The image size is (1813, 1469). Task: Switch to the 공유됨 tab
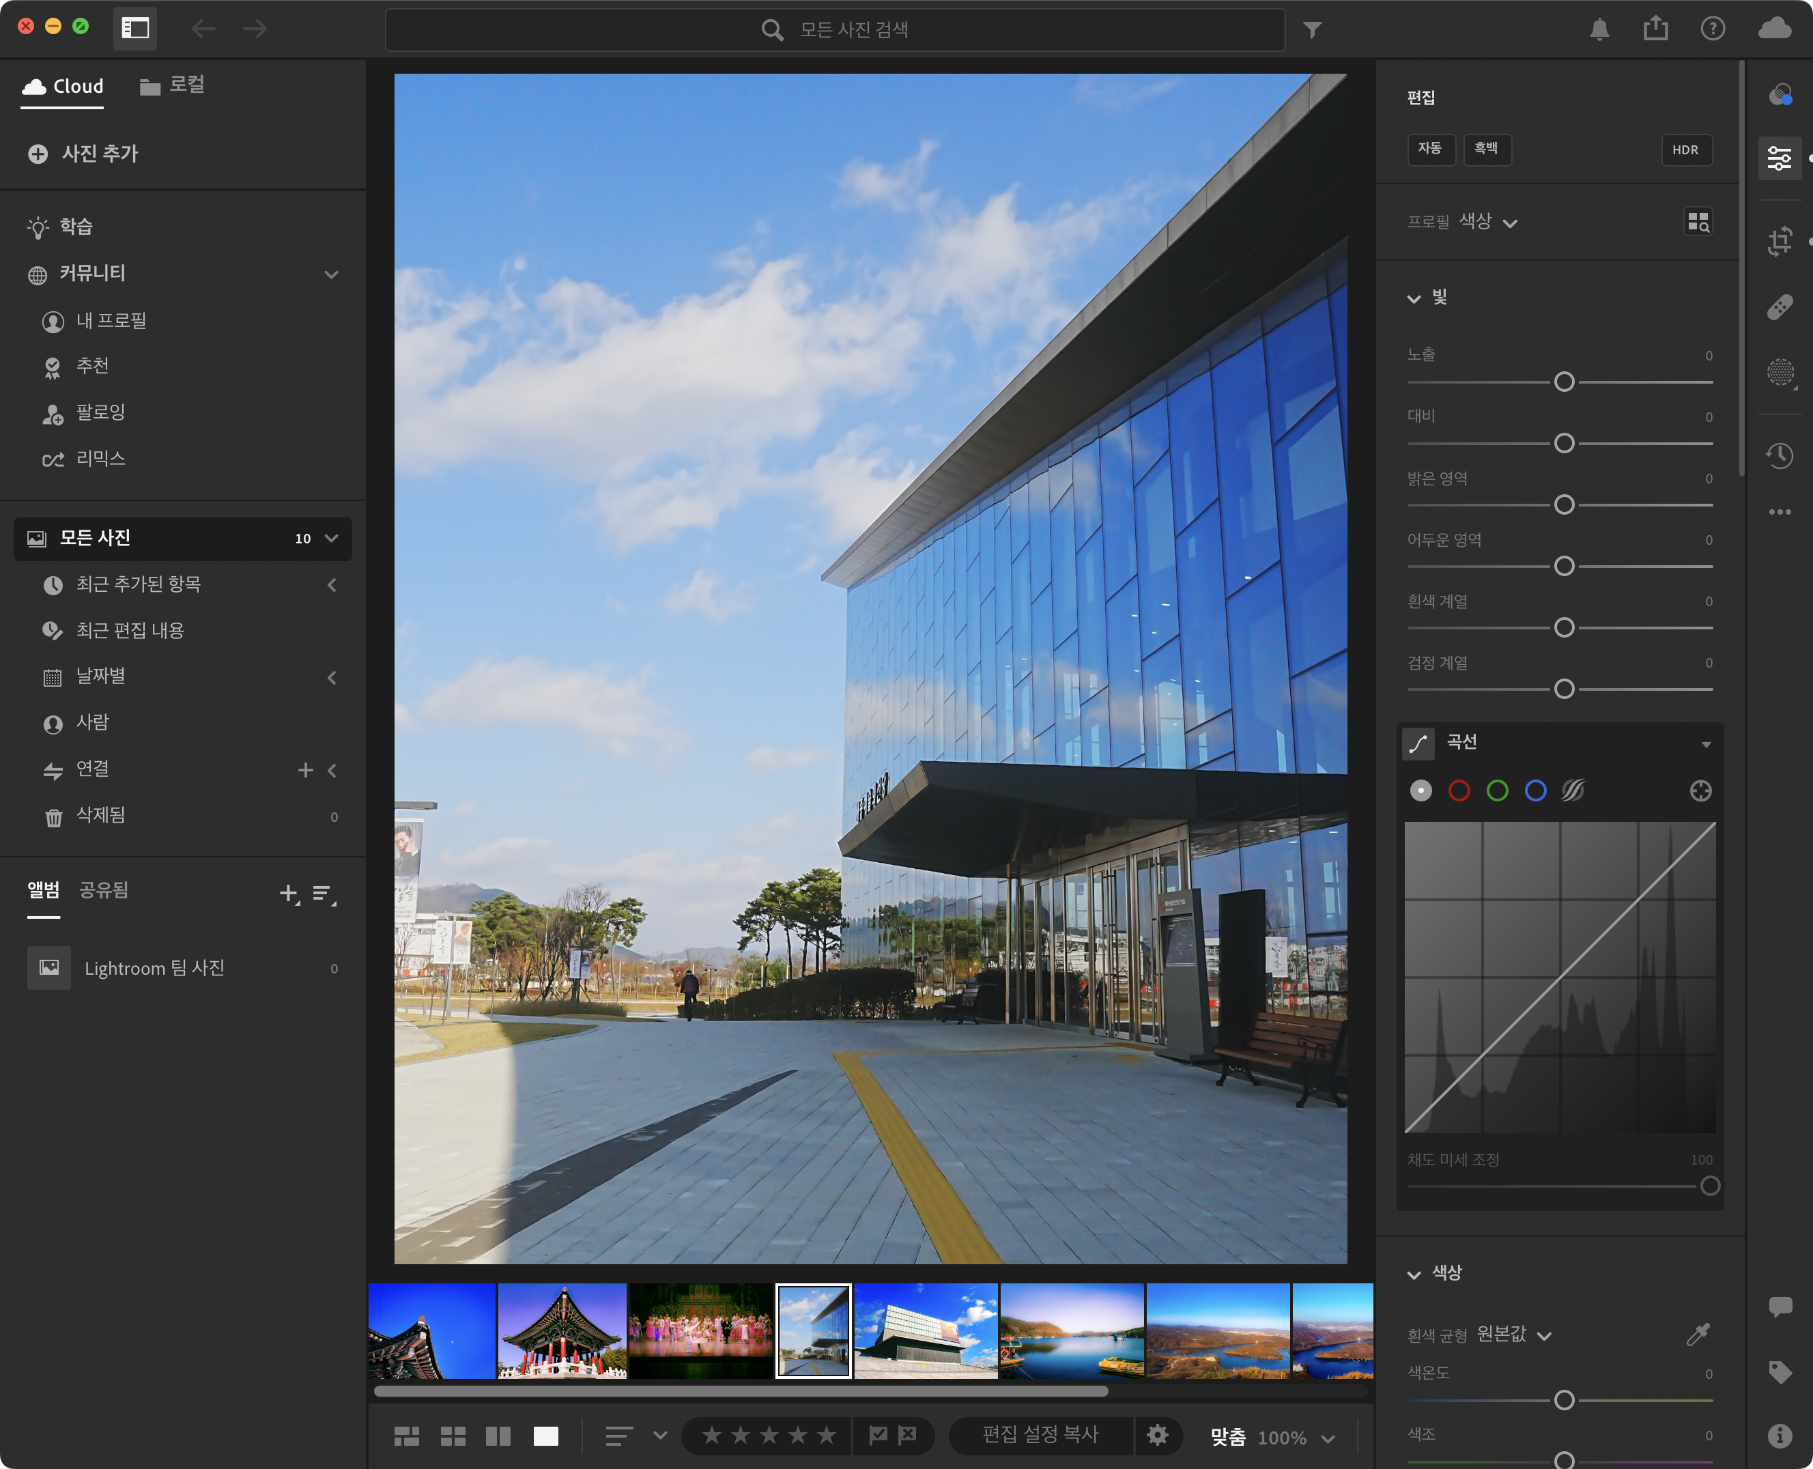pyautogui.click(x=103, y=890)
